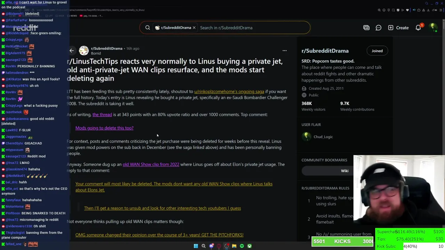This screenshot has height=250, width=445.
Task: Bookmark the page using the heart icon
Action: point(407,10)
